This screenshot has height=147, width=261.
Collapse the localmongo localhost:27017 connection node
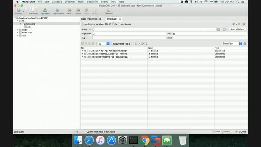click(x=15, y=18)
